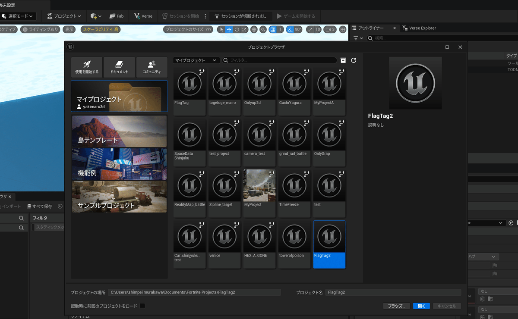Open the Verse menu in the toolbar
Screen dimensions: 518x319
point(143,16)
